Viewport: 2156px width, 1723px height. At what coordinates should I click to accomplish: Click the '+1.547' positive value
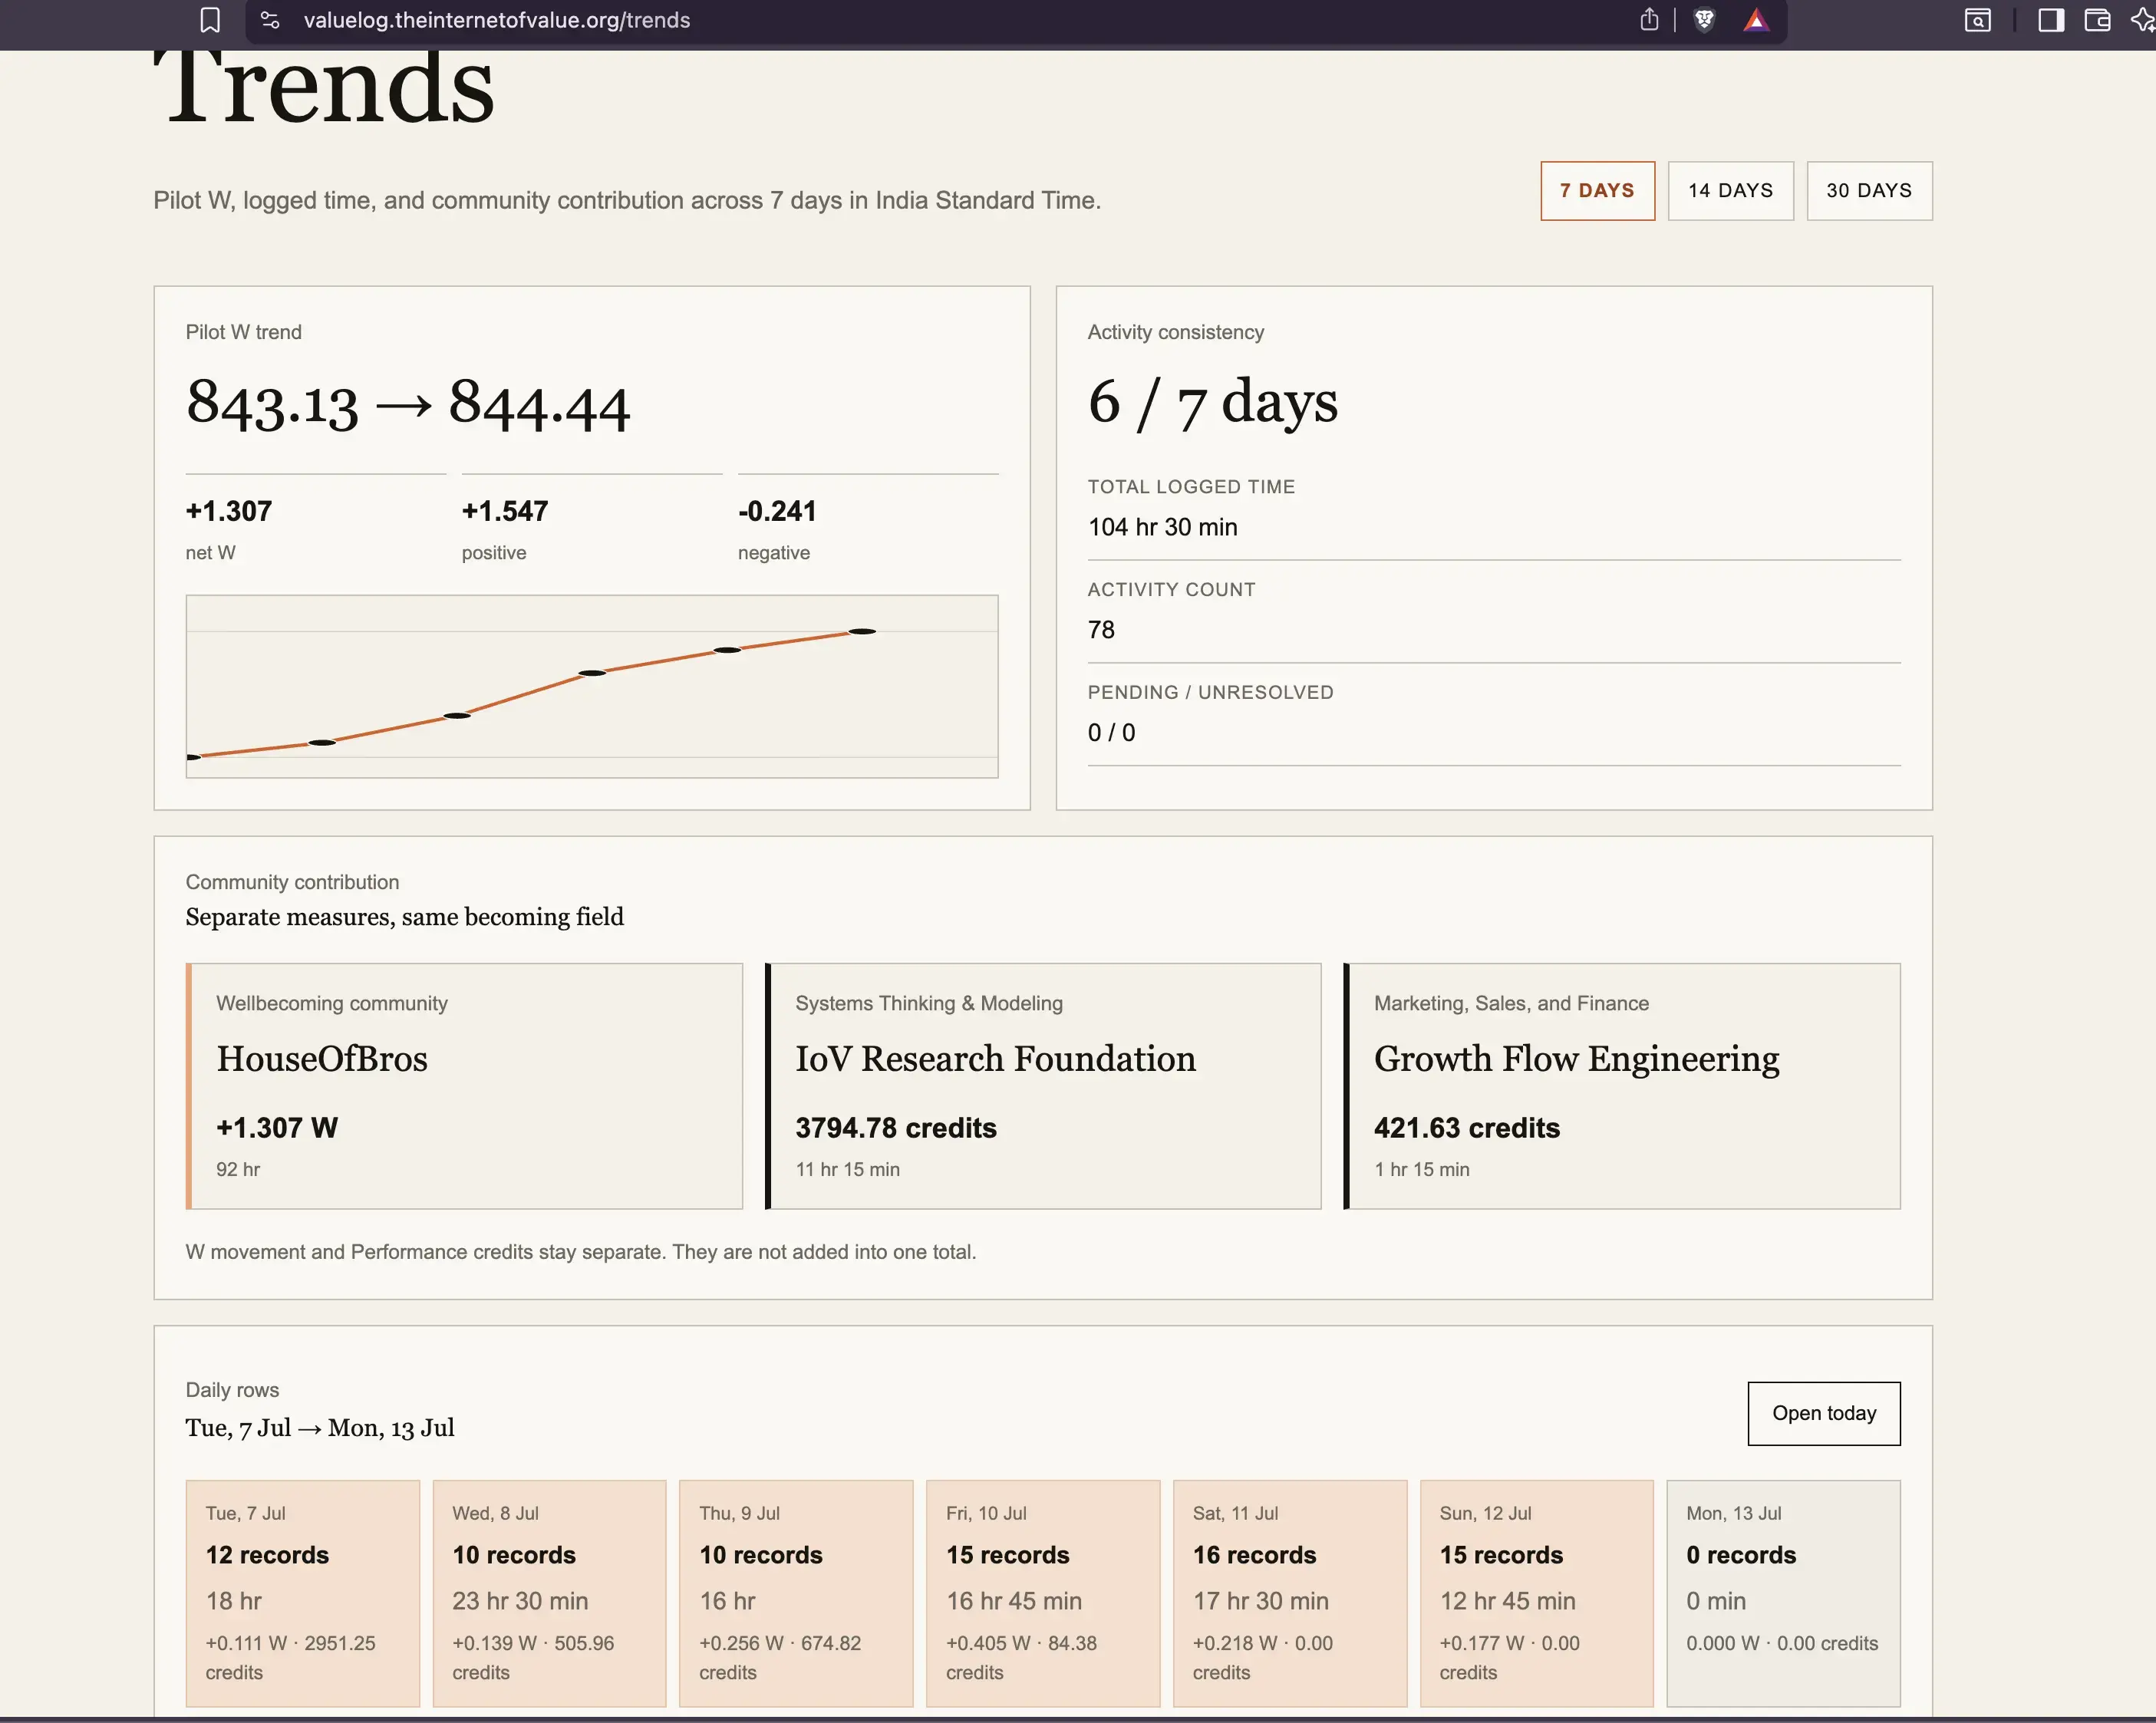pyautogui.click(x=505, y=511)
